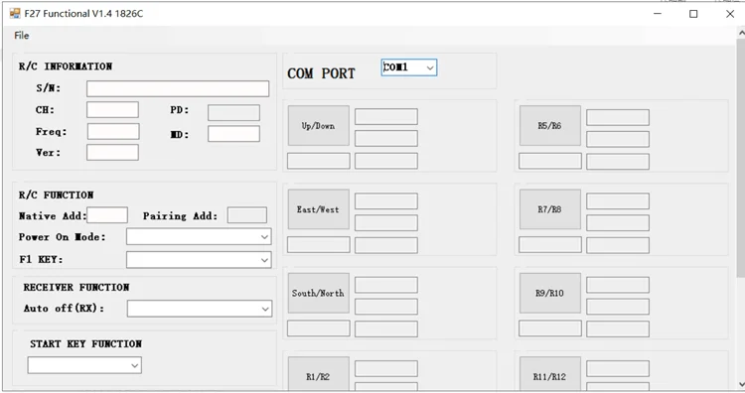Viewport: 745px width, 393px height.
Task: Click the F27 Functional app icon in title bar
Action: pos(15,13)
